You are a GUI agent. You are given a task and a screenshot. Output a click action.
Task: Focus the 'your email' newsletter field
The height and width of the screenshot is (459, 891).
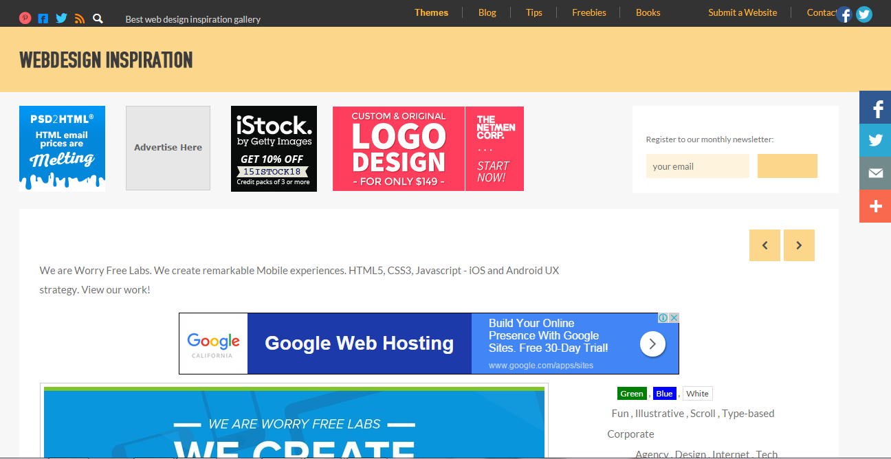click(697, 166)
